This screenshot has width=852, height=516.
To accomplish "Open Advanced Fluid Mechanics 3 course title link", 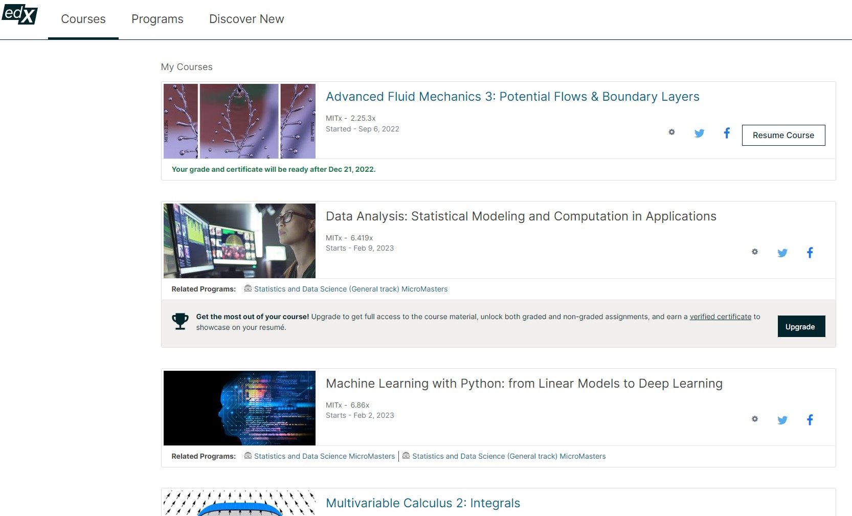I will [x=512, y=97].
